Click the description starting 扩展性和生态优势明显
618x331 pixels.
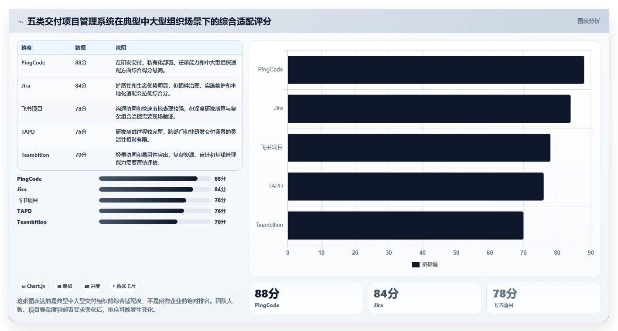(176, 89)
